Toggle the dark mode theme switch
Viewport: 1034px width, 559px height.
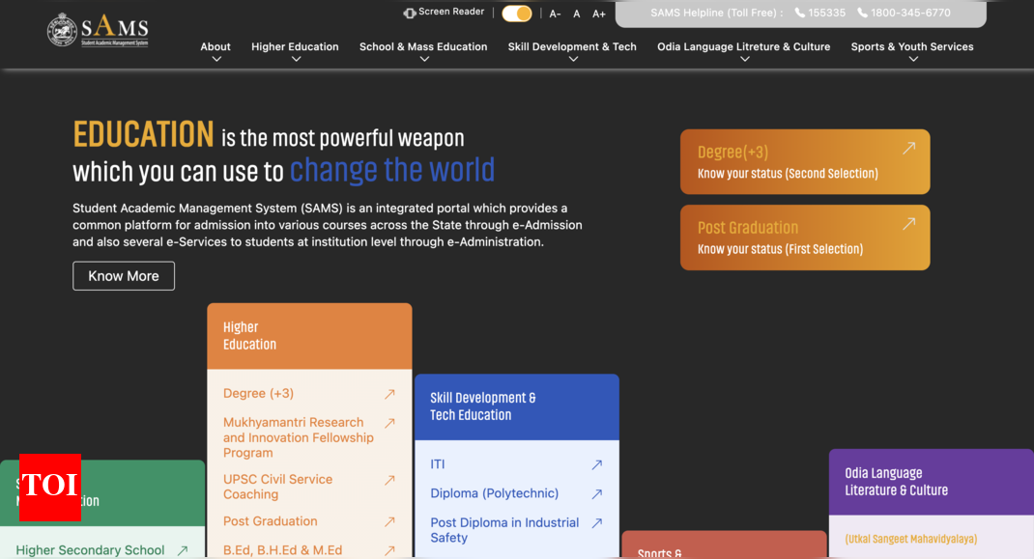click(x=517, y=14)
